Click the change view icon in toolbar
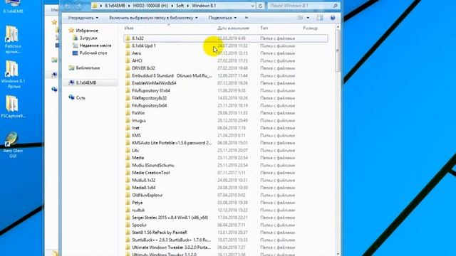 coord(300,18)
